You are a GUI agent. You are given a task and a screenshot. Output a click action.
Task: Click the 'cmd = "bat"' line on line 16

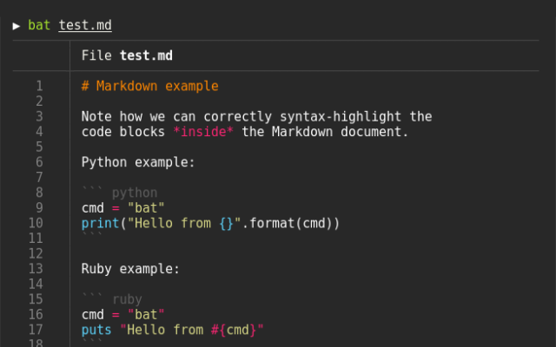pyautogui.click(x=123, y=314)
